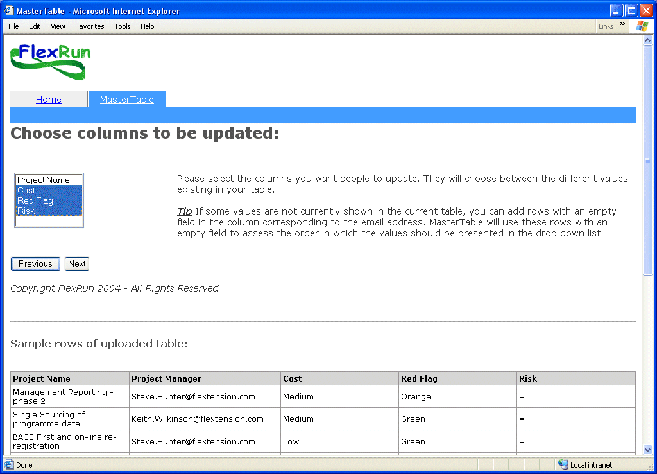Click the page icon in status bar
Viewport: 657px width, 474px height.
coord(8,465)
